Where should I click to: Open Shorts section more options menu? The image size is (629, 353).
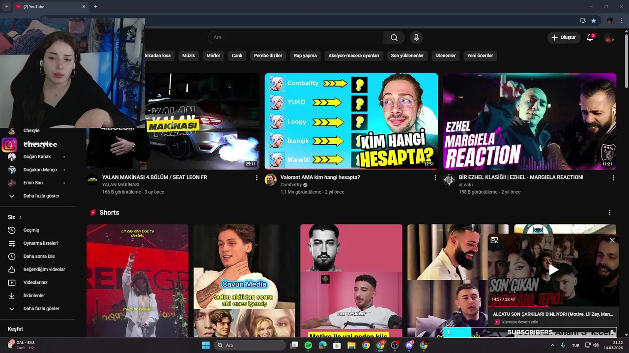point(609,213)
